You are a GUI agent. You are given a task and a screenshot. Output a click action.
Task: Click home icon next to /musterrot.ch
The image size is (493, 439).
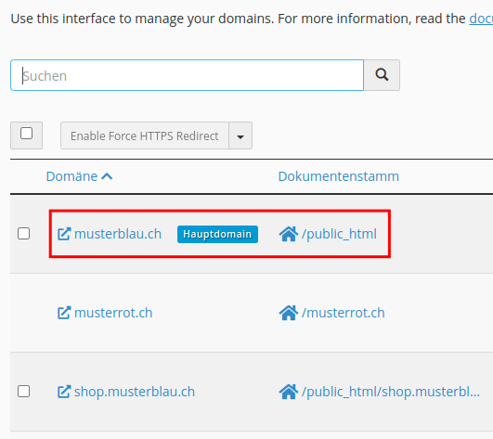tap(289, 313)
